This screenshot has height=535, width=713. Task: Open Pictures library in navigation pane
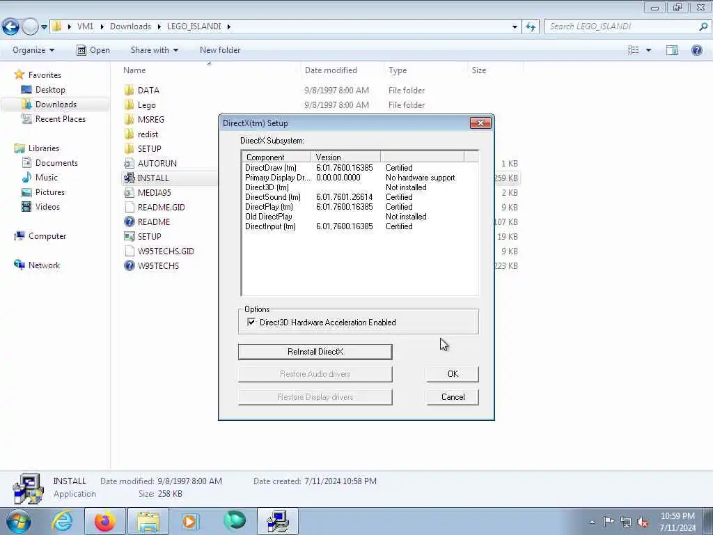(50, 192)
